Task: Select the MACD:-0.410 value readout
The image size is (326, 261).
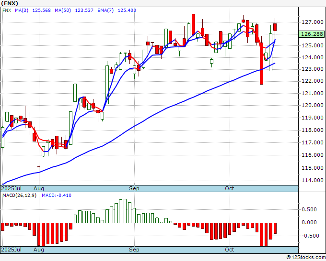Action: [x=57, y=196]
